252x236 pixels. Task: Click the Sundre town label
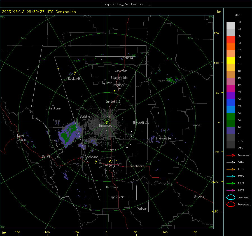(x=85, y=116)
